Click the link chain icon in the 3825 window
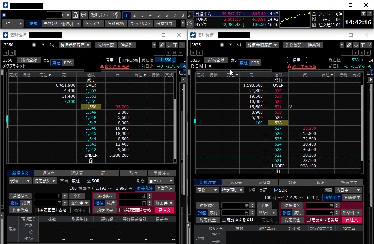 coord(349,45)
